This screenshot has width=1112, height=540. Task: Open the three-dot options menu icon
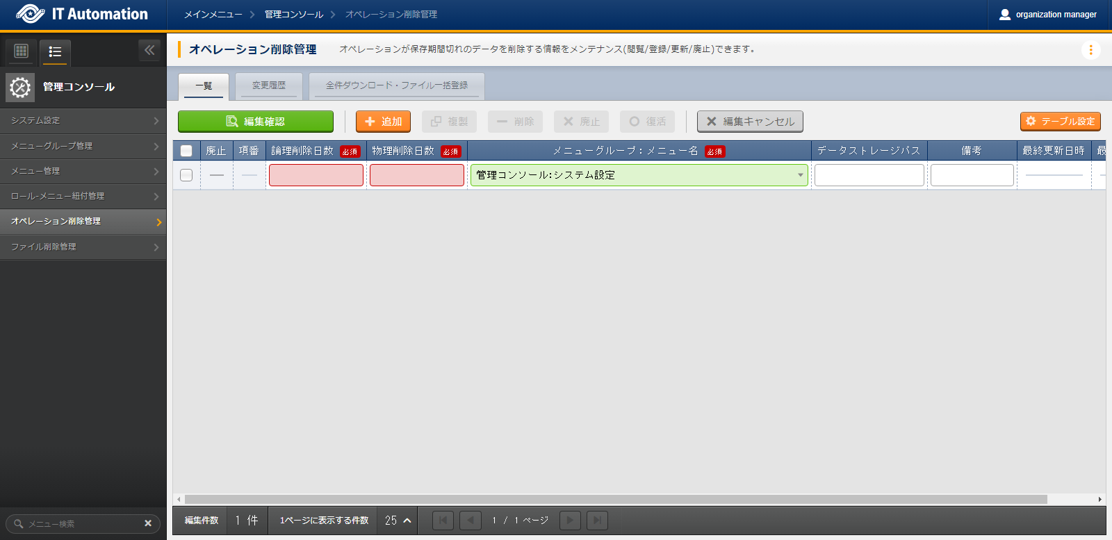pyautogui.click(x=1090, y=49)
